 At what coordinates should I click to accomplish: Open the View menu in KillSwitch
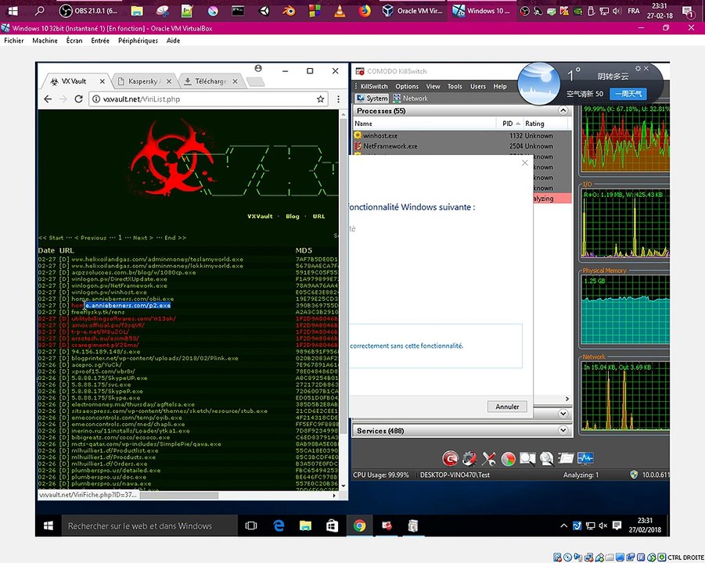(x=433, y=86)
